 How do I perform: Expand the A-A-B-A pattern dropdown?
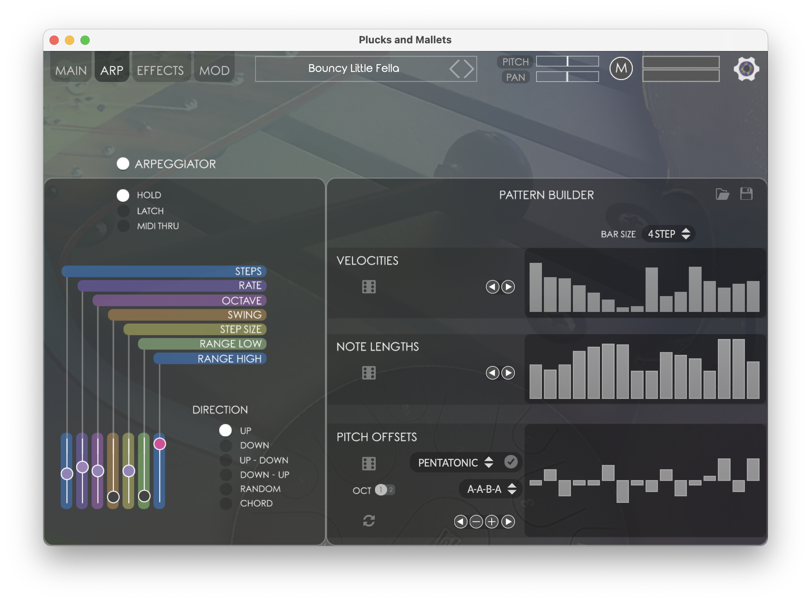pyautogui.click(x=491, y=489)
